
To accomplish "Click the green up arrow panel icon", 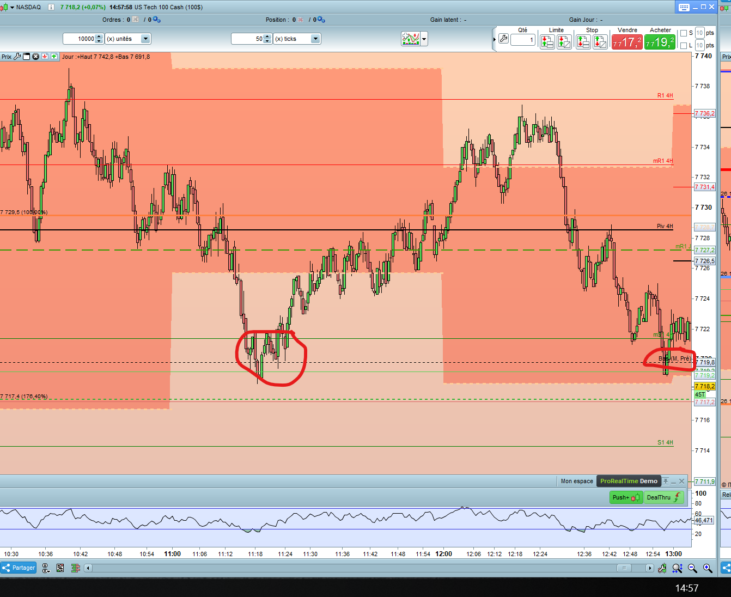I will pos(54,57).
